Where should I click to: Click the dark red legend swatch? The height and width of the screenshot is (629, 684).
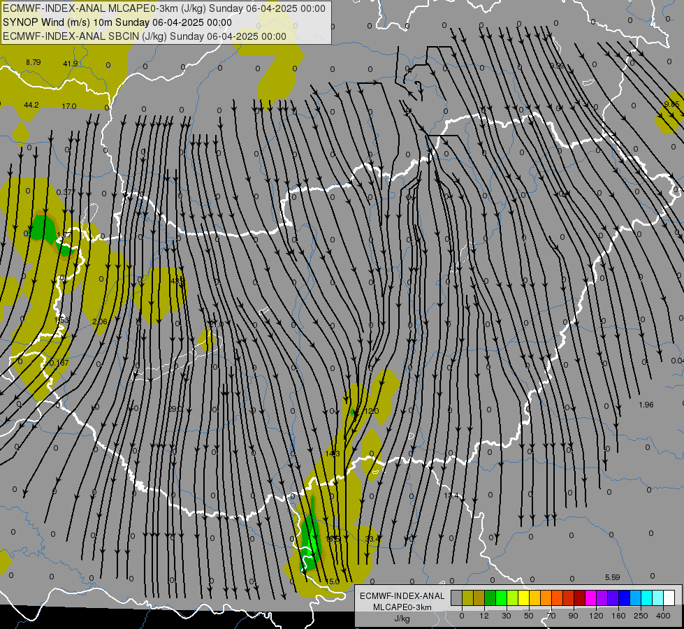coord(580,598)
